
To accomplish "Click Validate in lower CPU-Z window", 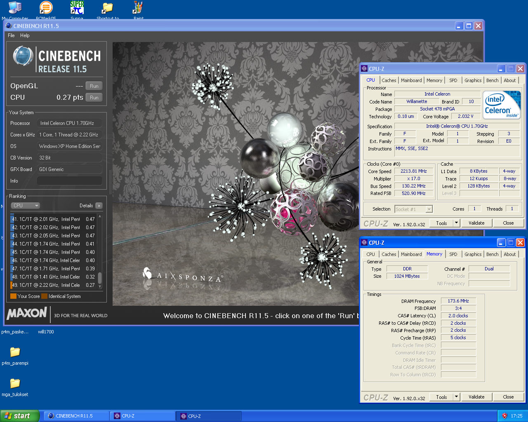I will pyautogui.click(x=476, y=397).
